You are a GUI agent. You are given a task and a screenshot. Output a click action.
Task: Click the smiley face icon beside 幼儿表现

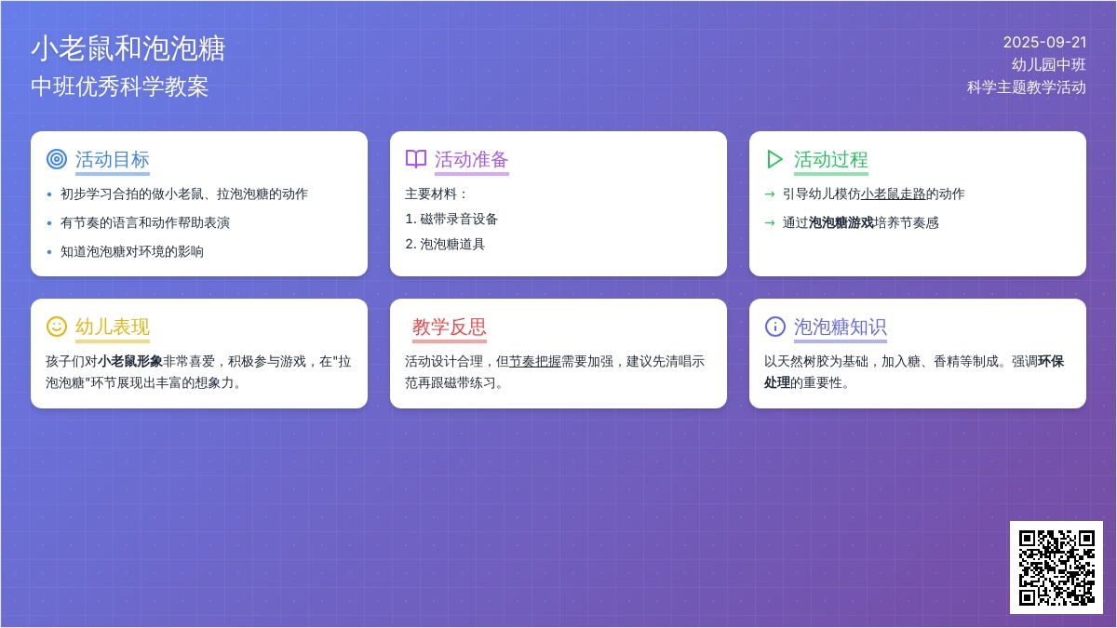click(57, 327)
